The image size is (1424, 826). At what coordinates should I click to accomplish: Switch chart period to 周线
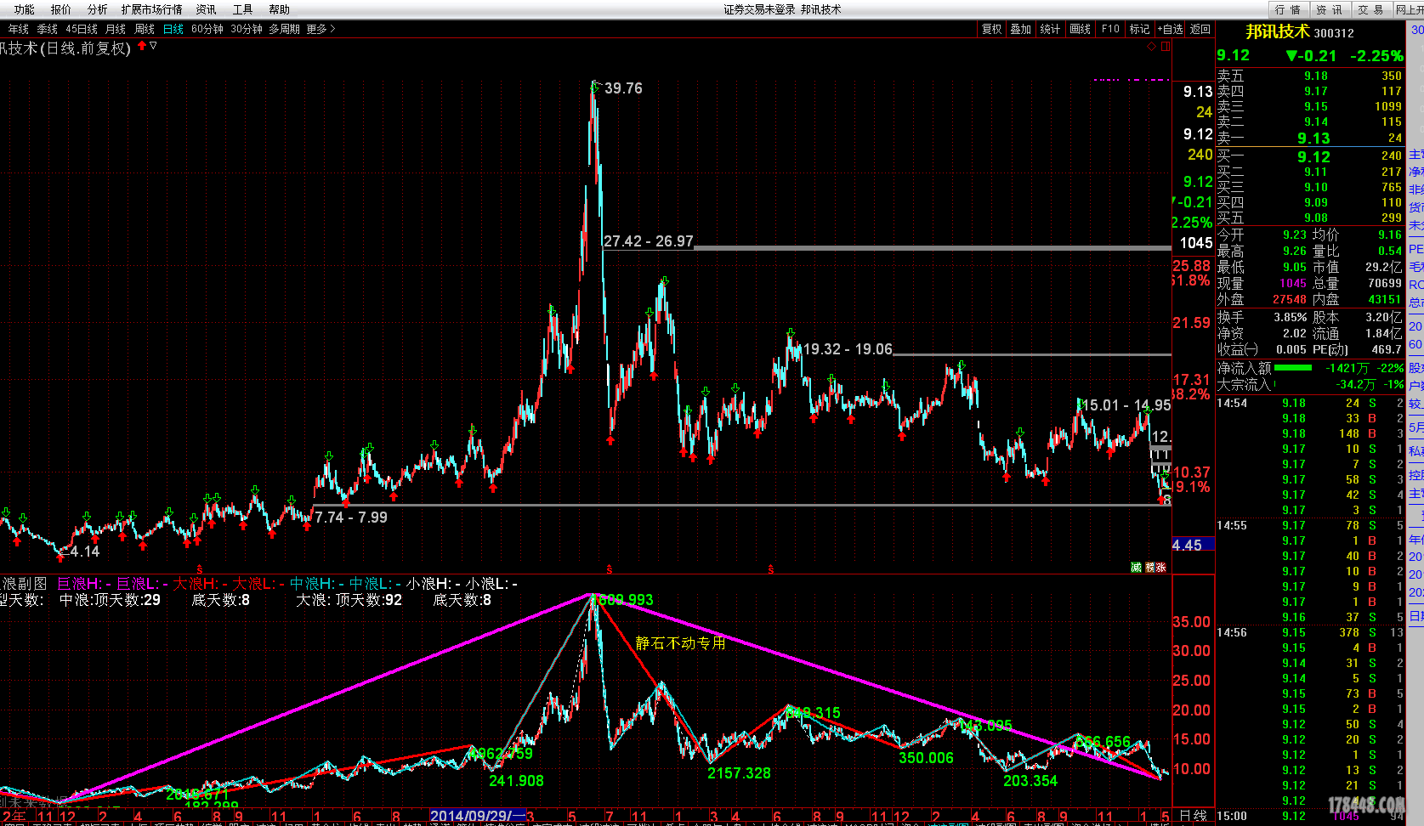[x=145, y=29]
